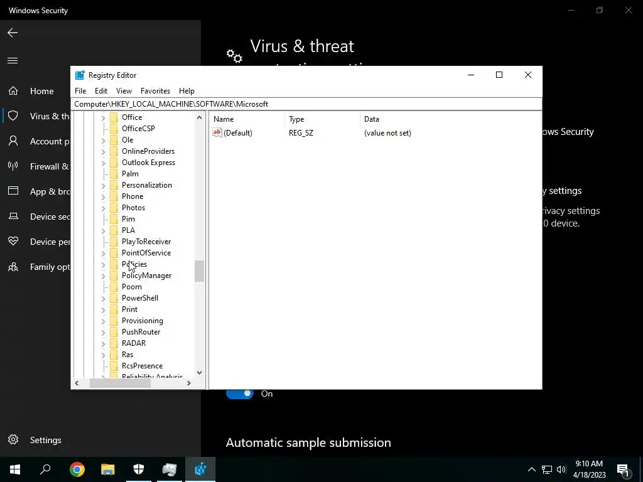Click the REG_SZ type cell
643x482 pixels.
(301, 133)
